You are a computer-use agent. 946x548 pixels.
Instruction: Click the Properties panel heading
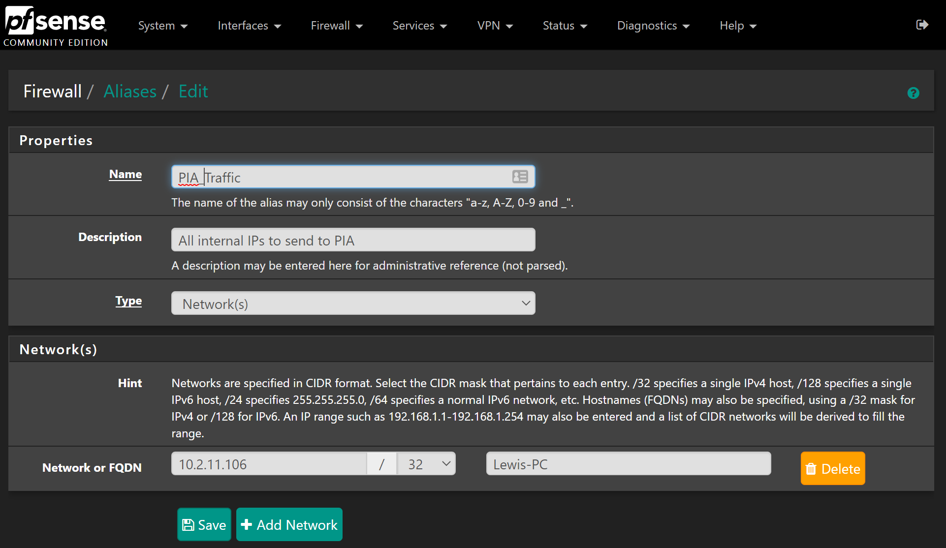[56, 141]
